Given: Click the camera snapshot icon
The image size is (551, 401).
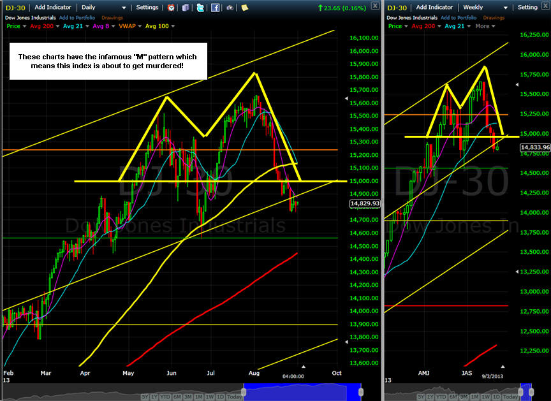Looking at the screenshot, I should pos(230,8).
